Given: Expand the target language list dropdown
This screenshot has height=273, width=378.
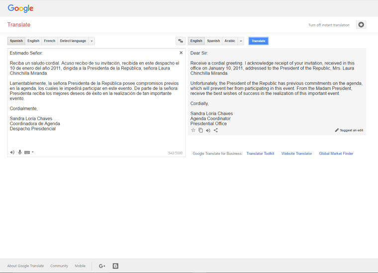Looking at the screenshot, I should tap(241, 41).
